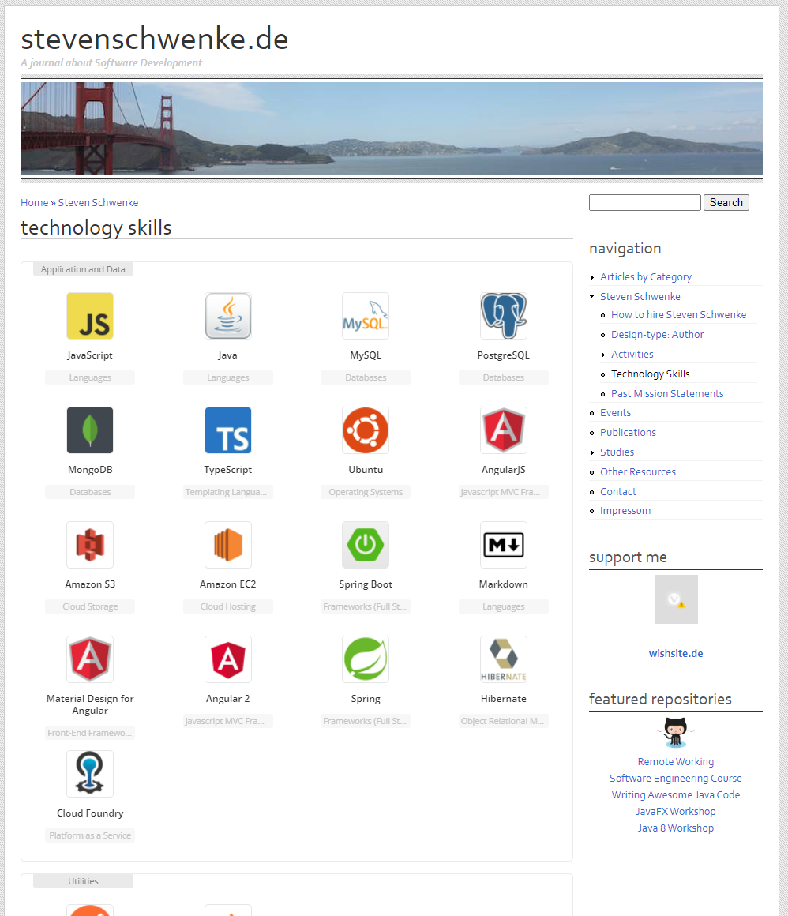Viewport: 788px width, 916px height.
Task: Click the Golden Gate Bridge banner image
Action: click(x=392, y=129)
